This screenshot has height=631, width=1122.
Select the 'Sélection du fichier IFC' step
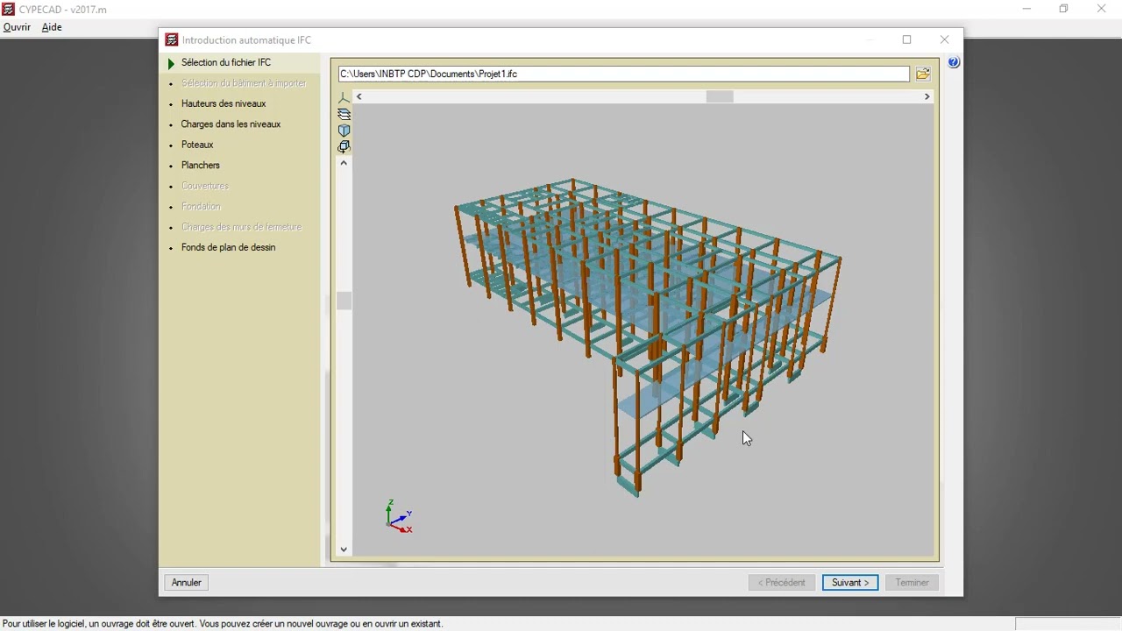[226, 63]
